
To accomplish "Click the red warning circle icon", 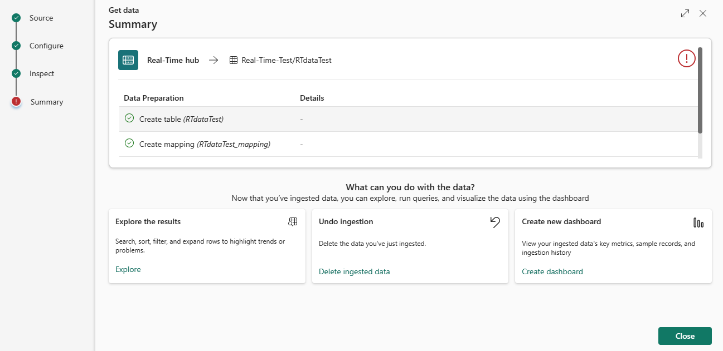I will [687, 58].
